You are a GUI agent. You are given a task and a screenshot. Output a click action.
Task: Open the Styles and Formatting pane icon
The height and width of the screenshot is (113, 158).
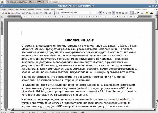[x=58, y=13]
